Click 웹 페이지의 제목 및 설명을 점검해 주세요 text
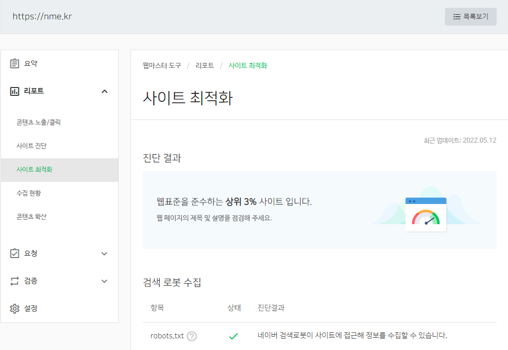 214,218
